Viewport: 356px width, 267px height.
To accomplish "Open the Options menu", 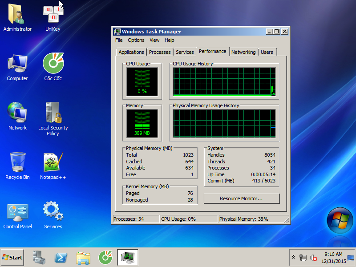I will [136, 40].
